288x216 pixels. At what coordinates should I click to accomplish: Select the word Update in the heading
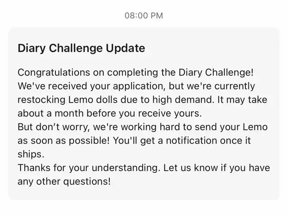pyautogui.click(x=125, y=48)
